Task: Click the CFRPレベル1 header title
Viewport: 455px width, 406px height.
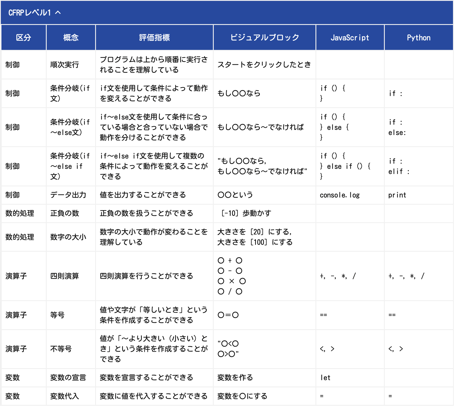Action: tap(30, 13)
